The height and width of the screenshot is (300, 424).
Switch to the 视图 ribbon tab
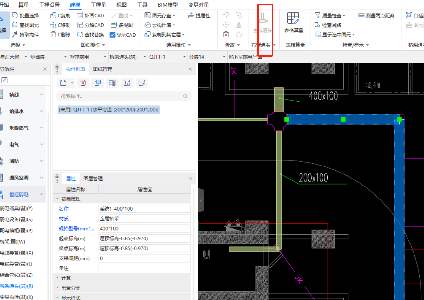[x=122, y=5]
